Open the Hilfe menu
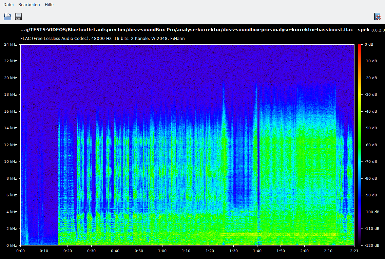385x259 pixels. click(x=49, y=4)
